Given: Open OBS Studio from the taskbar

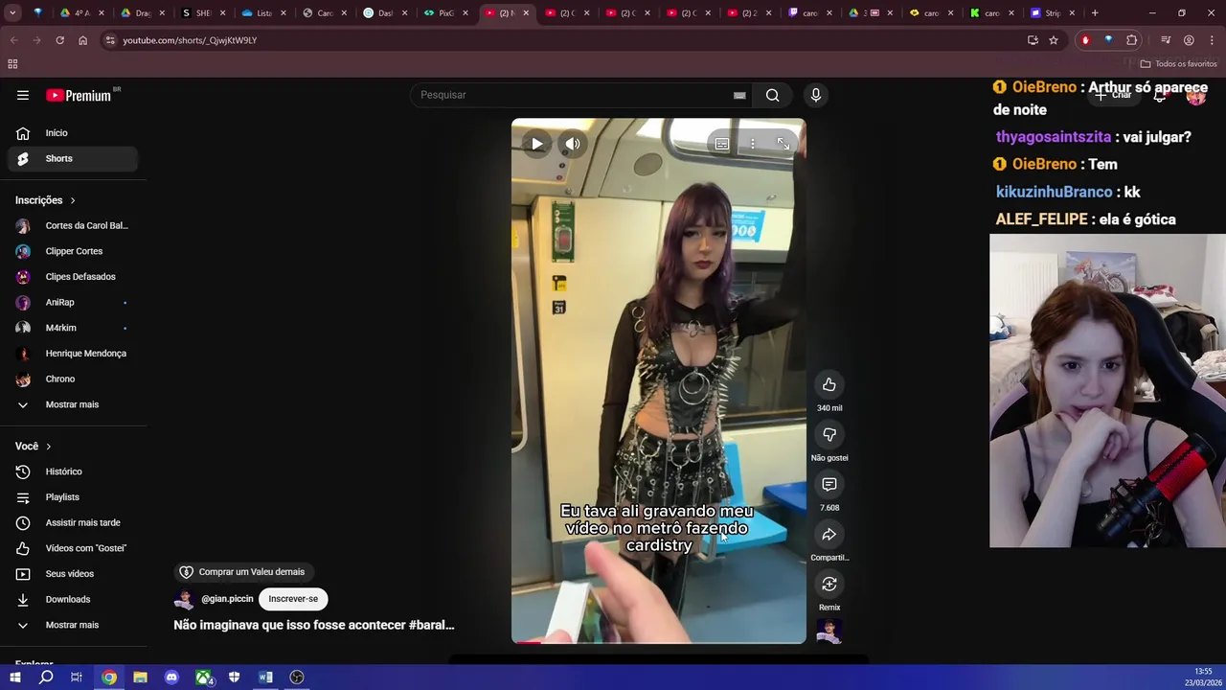Looking at the screenshot, I should tap(297, 678).
